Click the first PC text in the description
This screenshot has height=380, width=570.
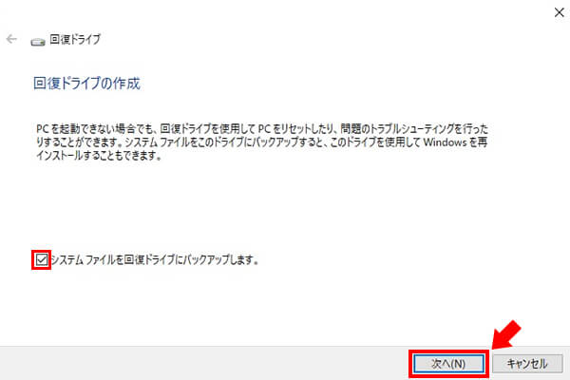[43, 129]
